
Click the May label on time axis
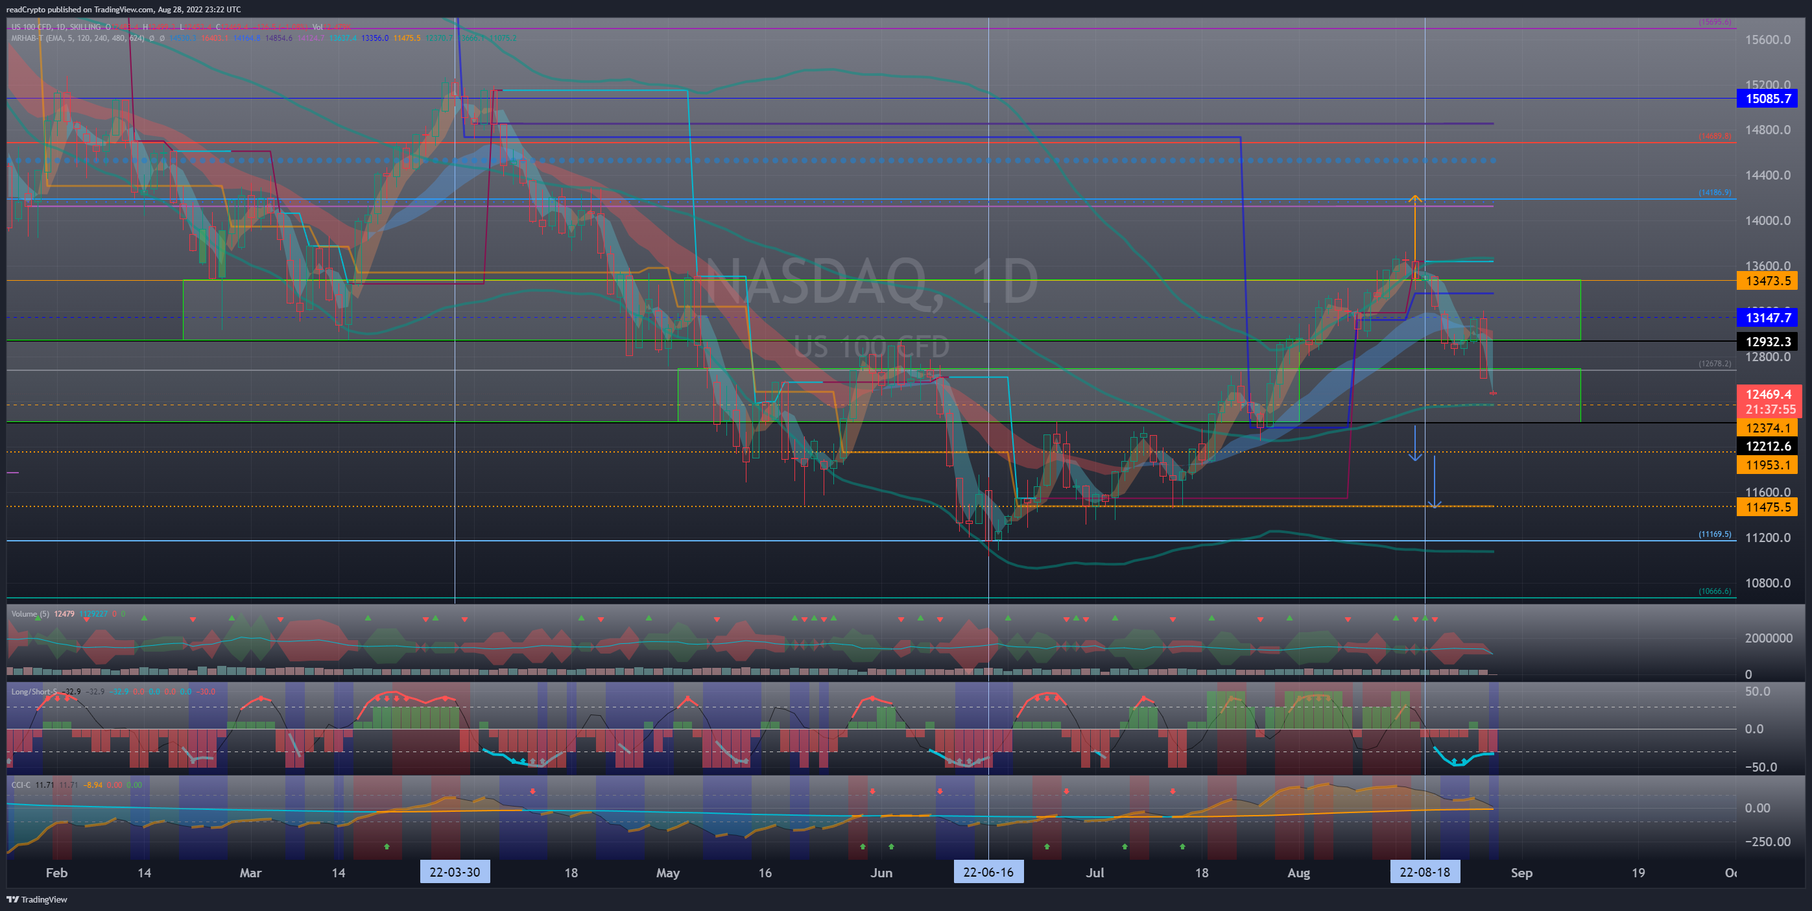[x=667, y=873]
